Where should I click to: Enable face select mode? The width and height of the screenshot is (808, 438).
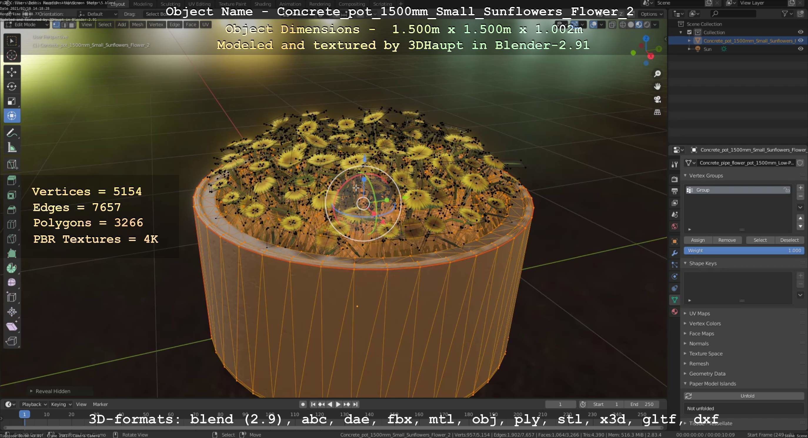tap(72, 25)
